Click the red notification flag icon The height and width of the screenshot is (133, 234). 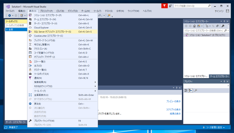click(164, 6)
